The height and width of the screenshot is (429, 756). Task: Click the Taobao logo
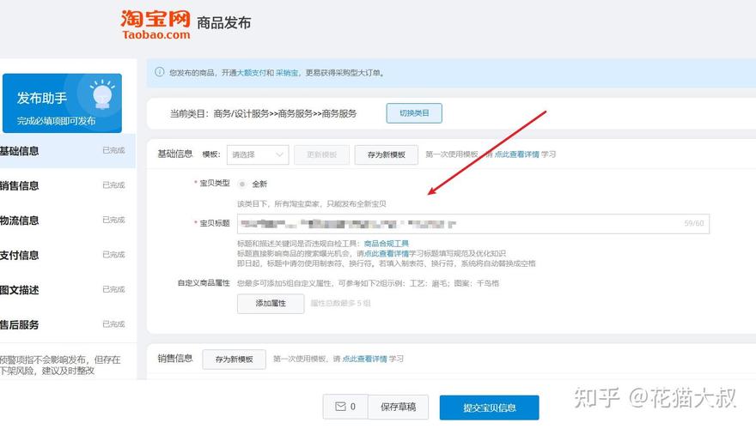tap(155, 23)
